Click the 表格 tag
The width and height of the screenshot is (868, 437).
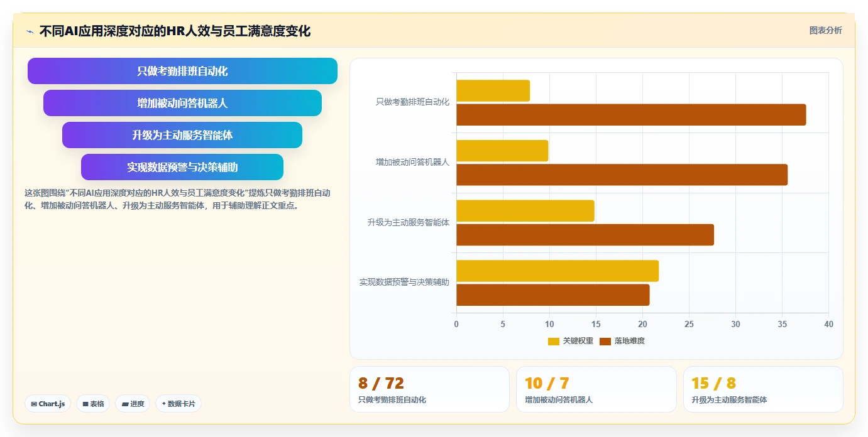tap(93, 404)
